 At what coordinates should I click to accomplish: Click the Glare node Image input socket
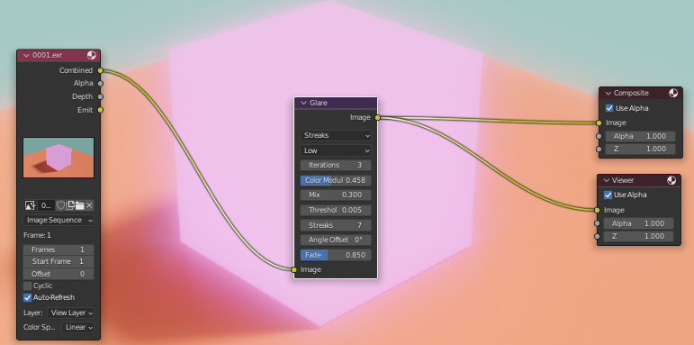[293, 269]
